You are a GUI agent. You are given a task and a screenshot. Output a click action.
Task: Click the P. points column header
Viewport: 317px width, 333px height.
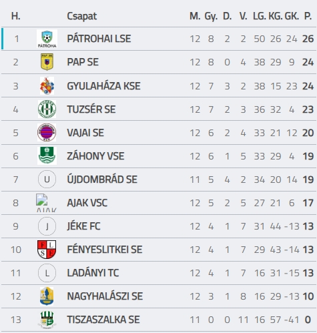click(308, 16)
